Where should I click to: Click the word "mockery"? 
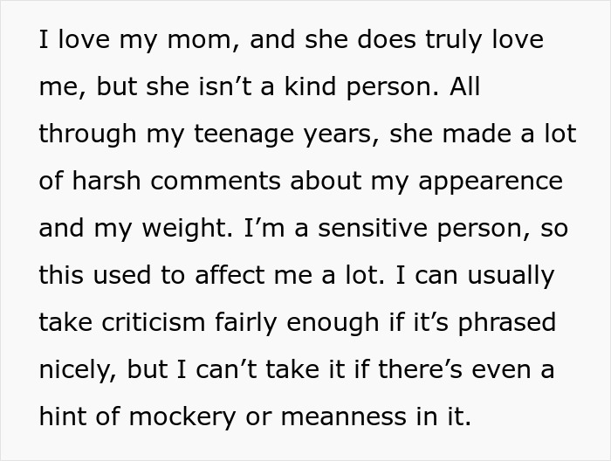(173, 417)
